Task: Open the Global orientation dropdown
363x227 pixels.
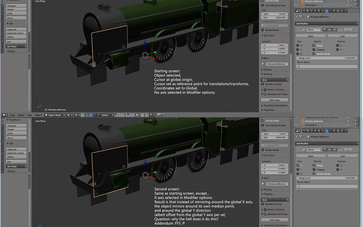Action: pyautogui.click(x=107, y=115)
